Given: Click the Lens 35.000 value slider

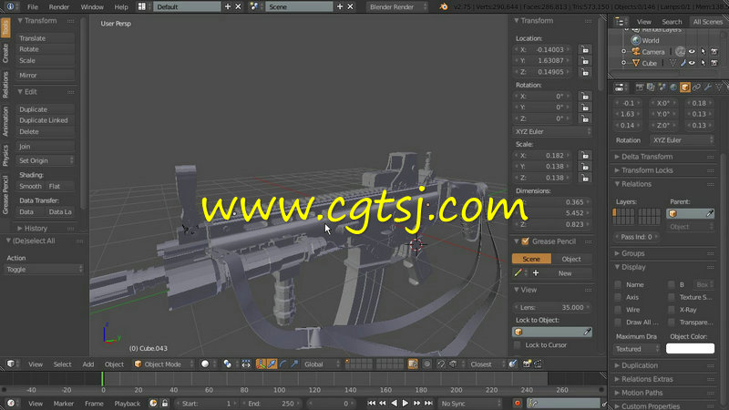Looking at the screenshot, I should pos(552,307).
